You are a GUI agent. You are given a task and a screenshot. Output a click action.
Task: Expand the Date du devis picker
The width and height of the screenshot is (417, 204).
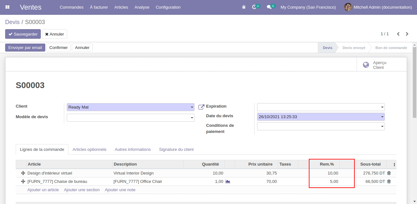[x=382, y=117]
